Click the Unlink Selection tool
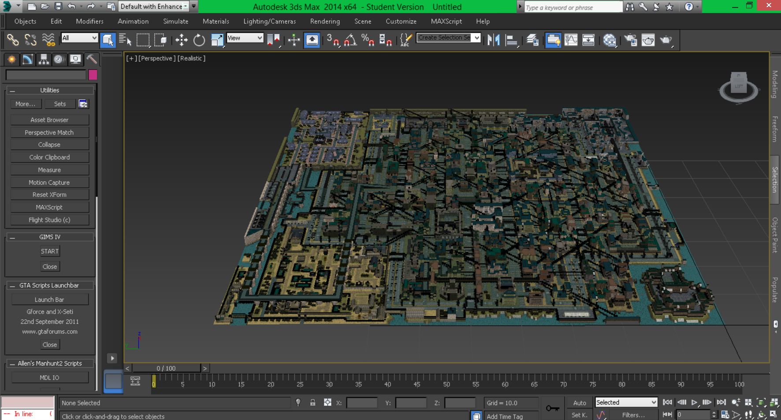Screen dimensions: 781x420 30,40
